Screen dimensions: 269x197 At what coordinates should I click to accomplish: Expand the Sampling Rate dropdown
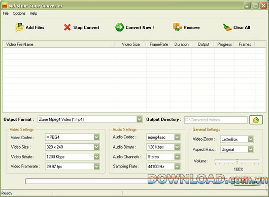(177, 167)
